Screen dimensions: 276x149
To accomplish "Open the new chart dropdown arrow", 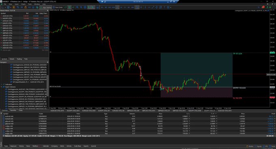I will tap(5, 7).
